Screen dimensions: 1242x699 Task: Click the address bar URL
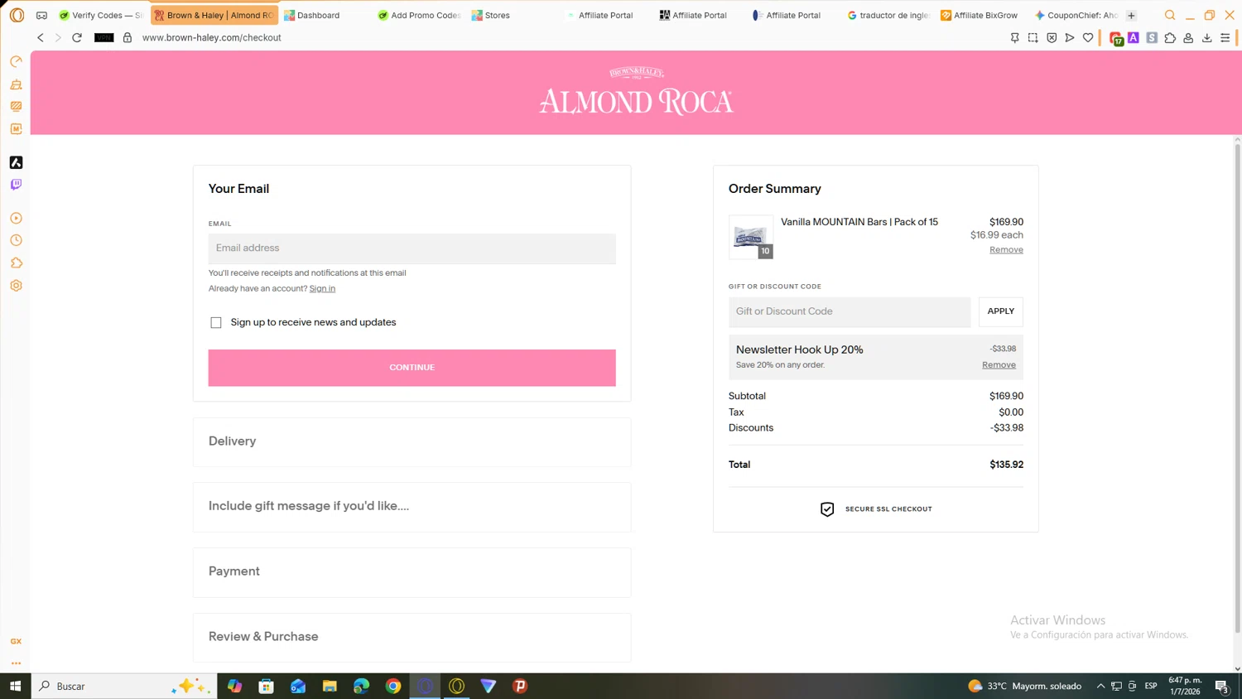pyautogui.click(x=212, y=37)
